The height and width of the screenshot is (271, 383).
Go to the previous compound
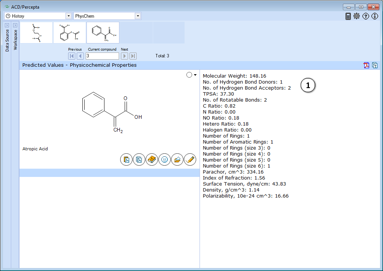[80, 56]
